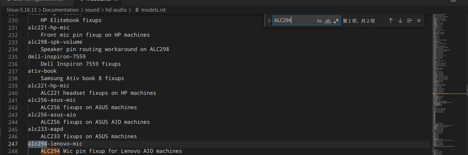Go to next match arrow
This screenshot has height=155, width=468.
400,21
